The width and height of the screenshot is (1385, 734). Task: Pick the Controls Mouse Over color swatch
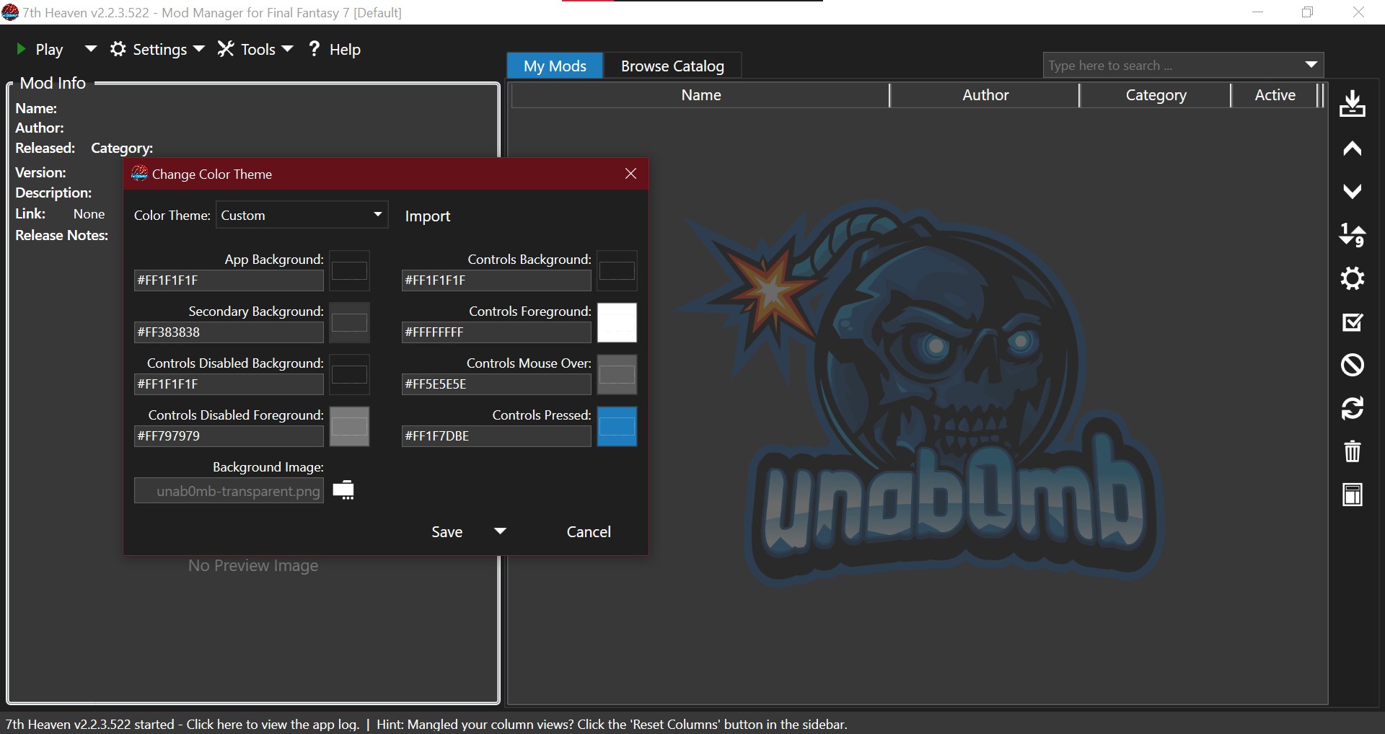(617, 375)
